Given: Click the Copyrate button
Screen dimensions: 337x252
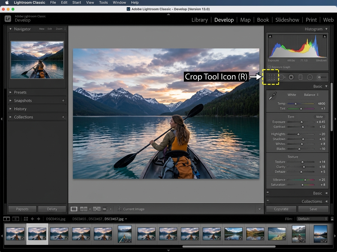Looking at the screenshot, I should (x=281, y=209).
